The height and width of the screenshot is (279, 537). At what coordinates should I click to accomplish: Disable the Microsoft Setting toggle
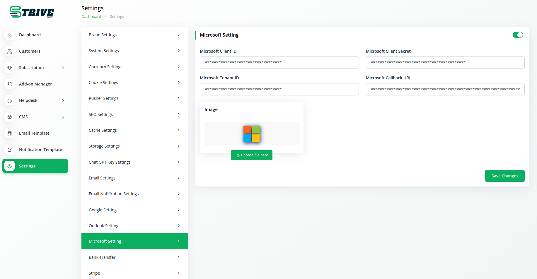click(517, 35)
